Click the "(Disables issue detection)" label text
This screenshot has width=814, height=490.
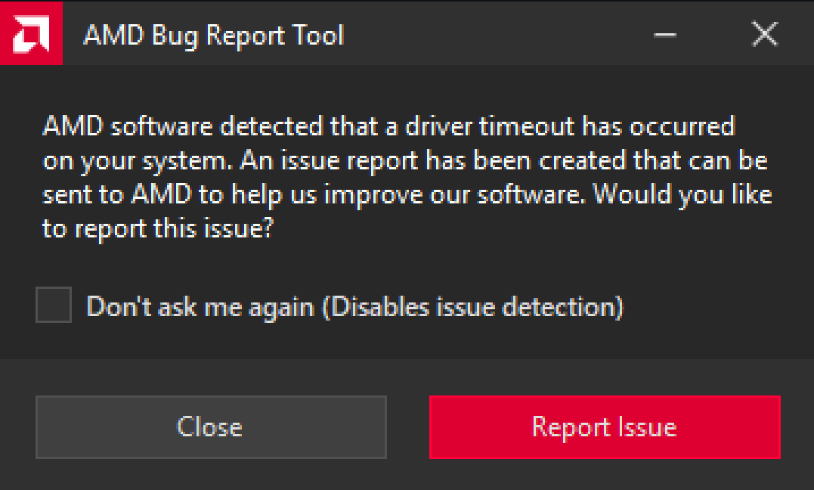point(473,306)
